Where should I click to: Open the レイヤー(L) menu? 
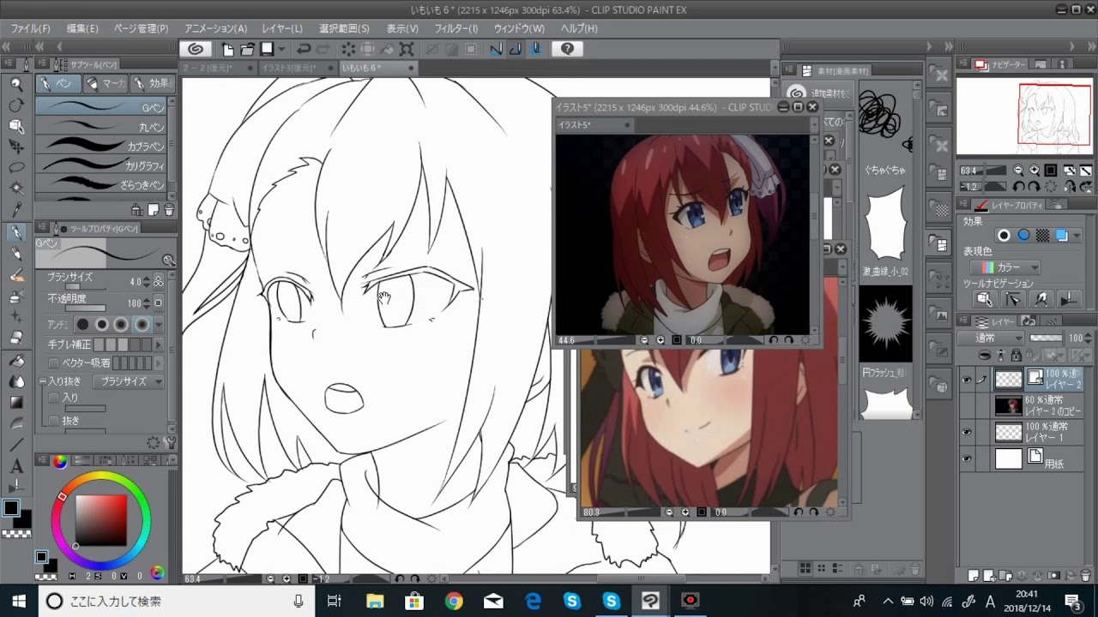(x=282, y=28)
